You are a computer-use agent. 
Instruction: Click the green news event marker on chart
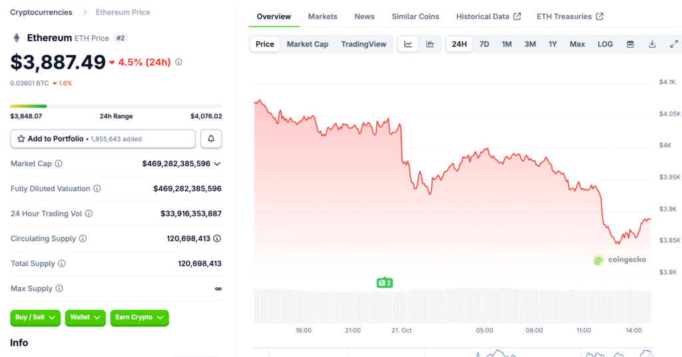(384, 283)
